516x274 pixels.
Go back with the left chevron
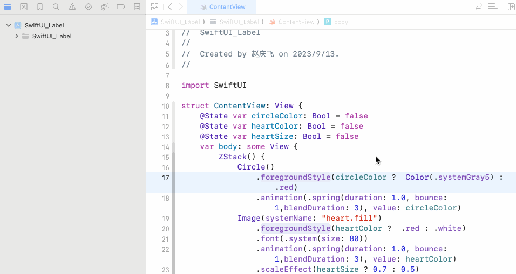(x=170, y=7)
